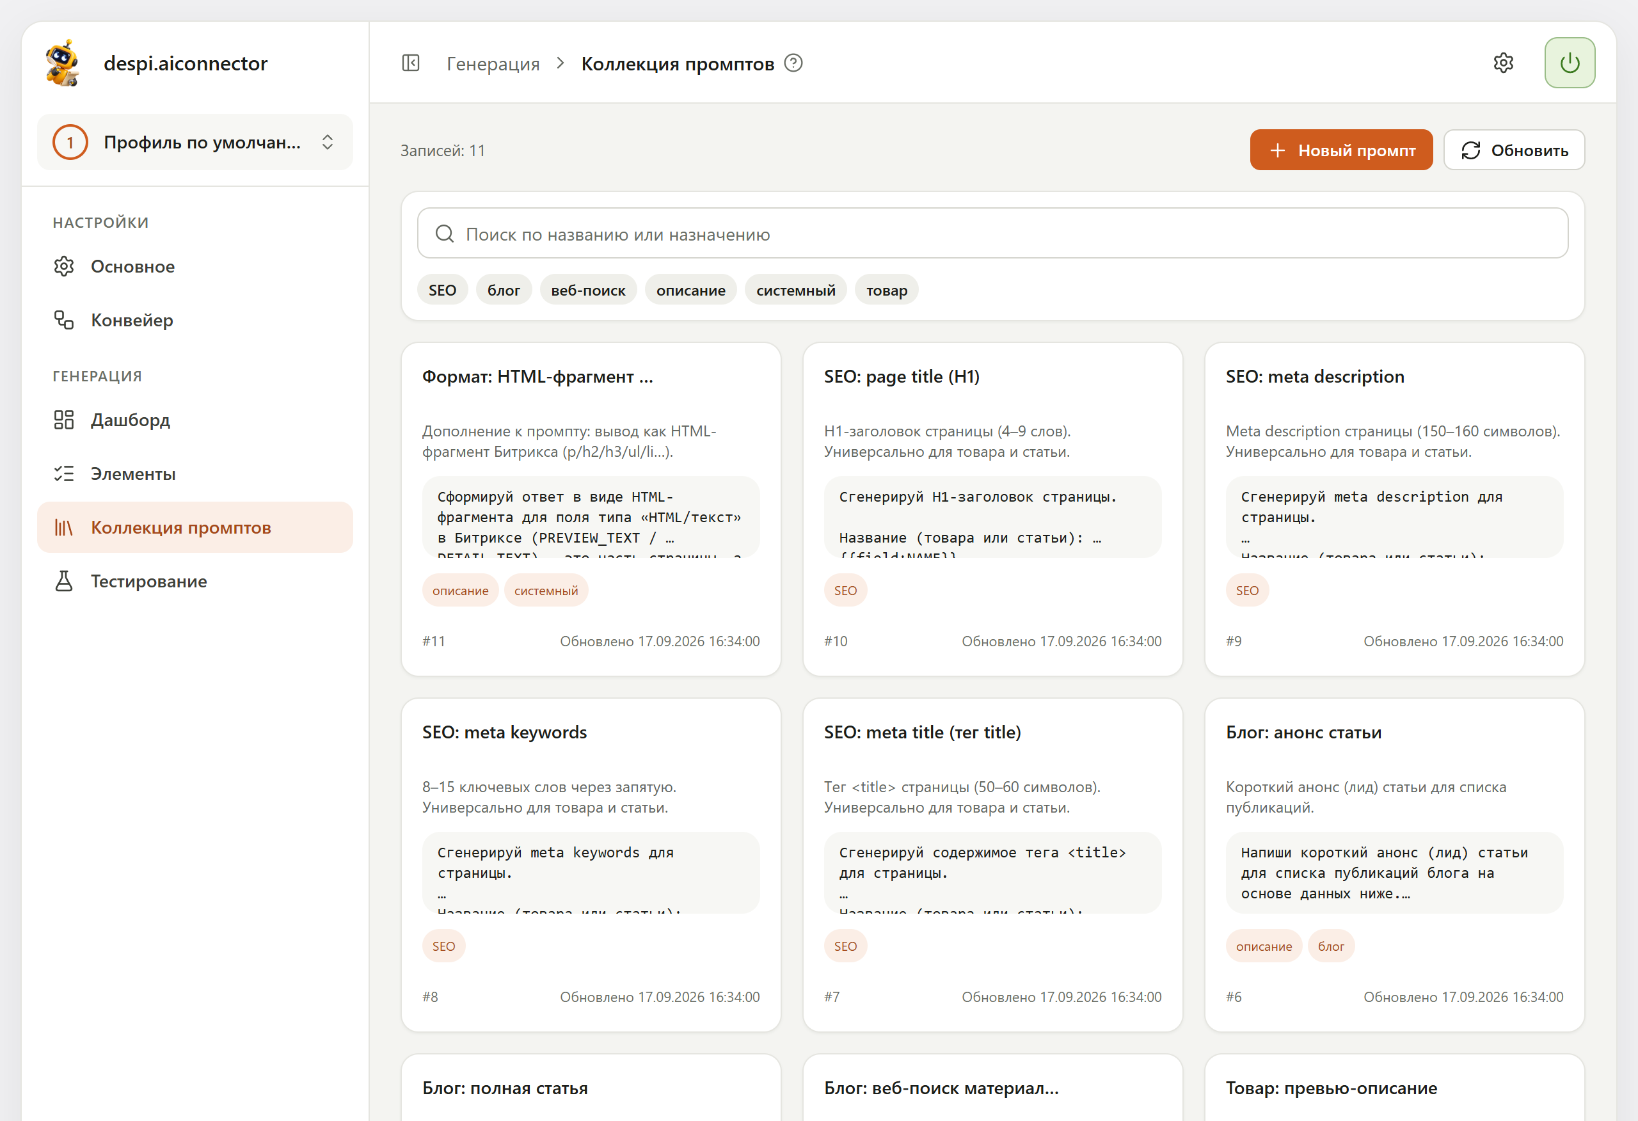Click the Дашборд grid icon

[x=64, y=420]
